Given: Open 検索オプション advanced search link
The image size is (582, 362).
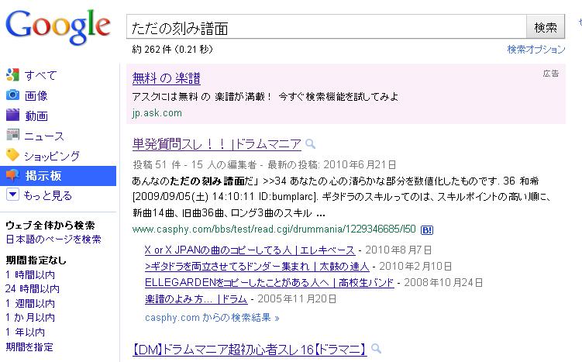Looking at the screenshot, I should pyautogui.click(x=536, y=50).
